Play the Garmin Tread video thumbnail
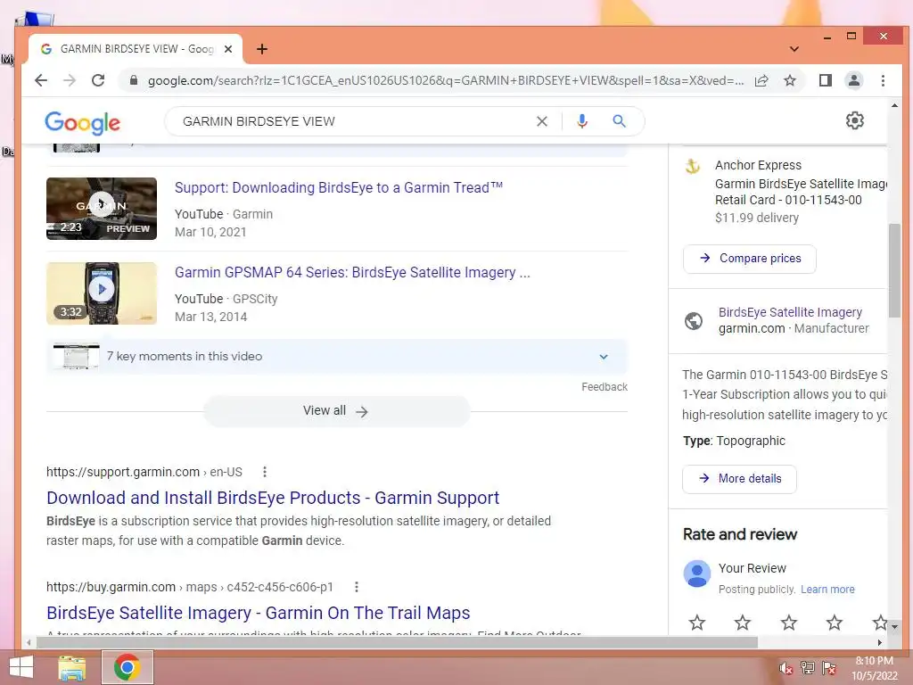Image resolution: width=913 pixels, height=685 pixels. click(102, 208)
